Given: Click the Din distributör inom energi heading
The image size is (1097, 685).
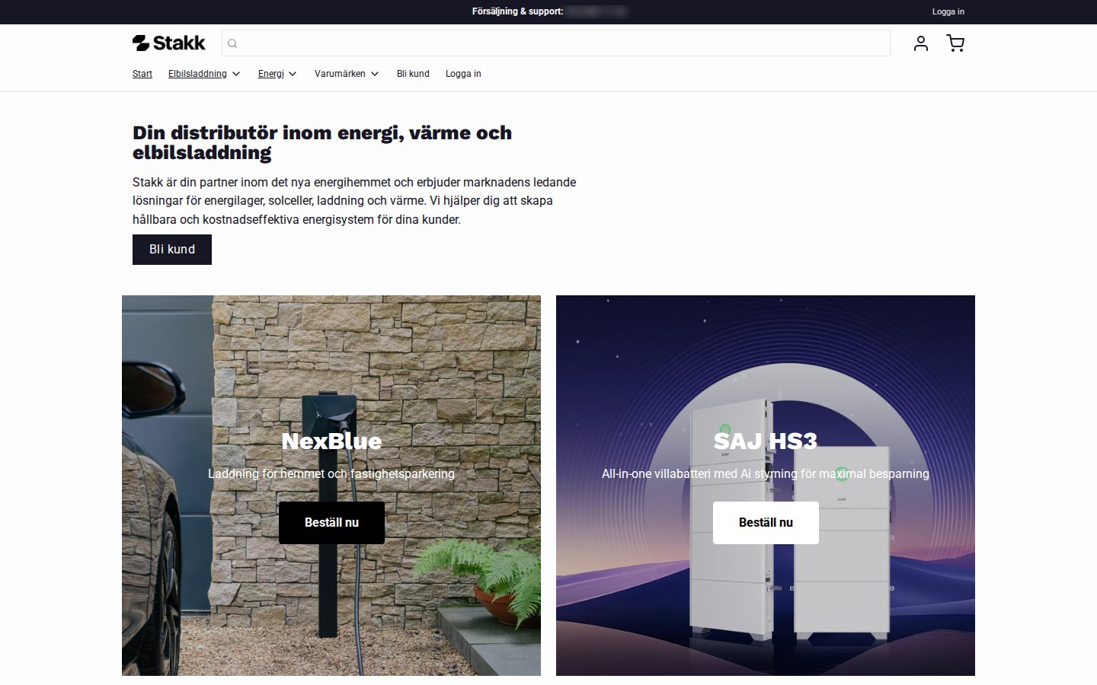Looking at the screenshot, I should 322,142.
